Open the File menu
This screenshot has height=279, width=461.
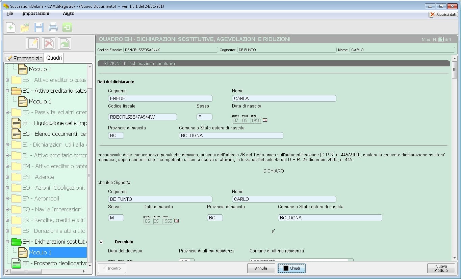coord(10,13)
